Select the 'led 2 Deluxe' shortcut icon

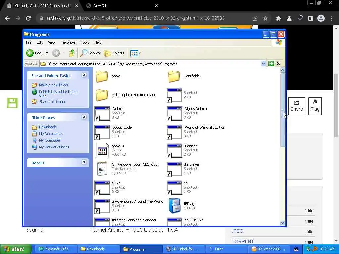tap(174, 222)
